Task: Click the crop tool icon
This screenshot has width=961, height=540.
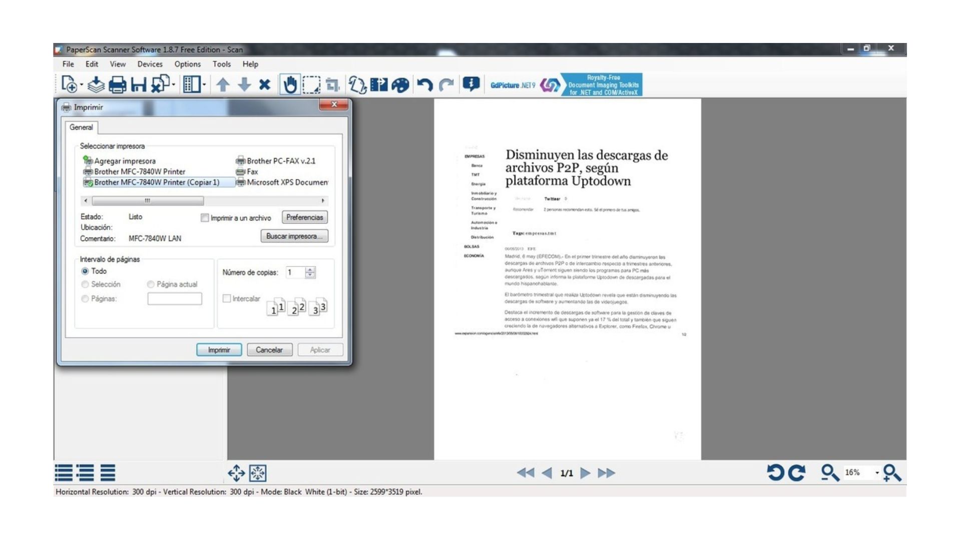Action: (332, 85)
